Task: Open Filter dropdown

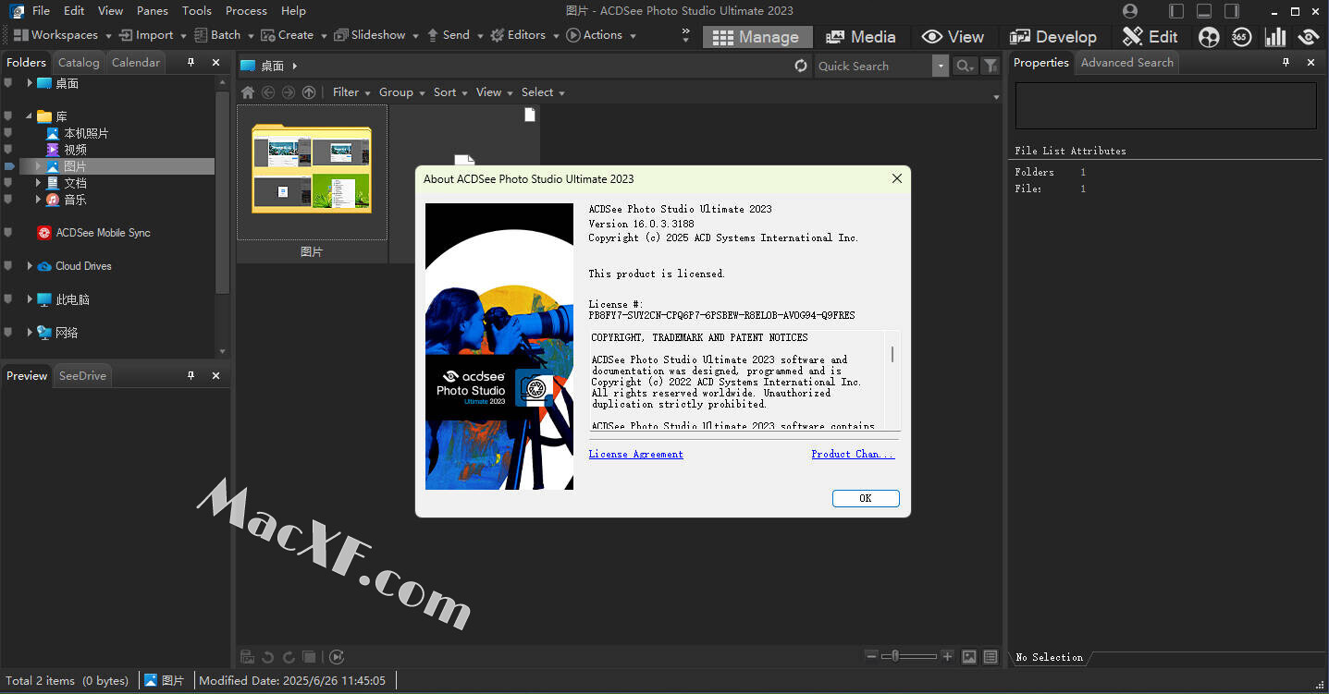Action: (x=351, y=92)
